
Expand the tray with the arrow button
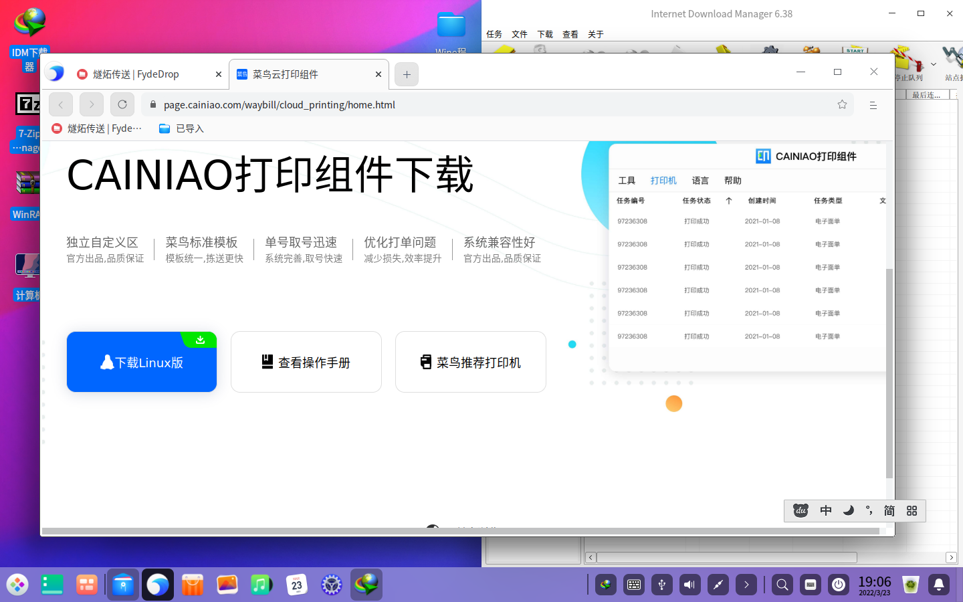pyautogui.click(x=746, y=585)
